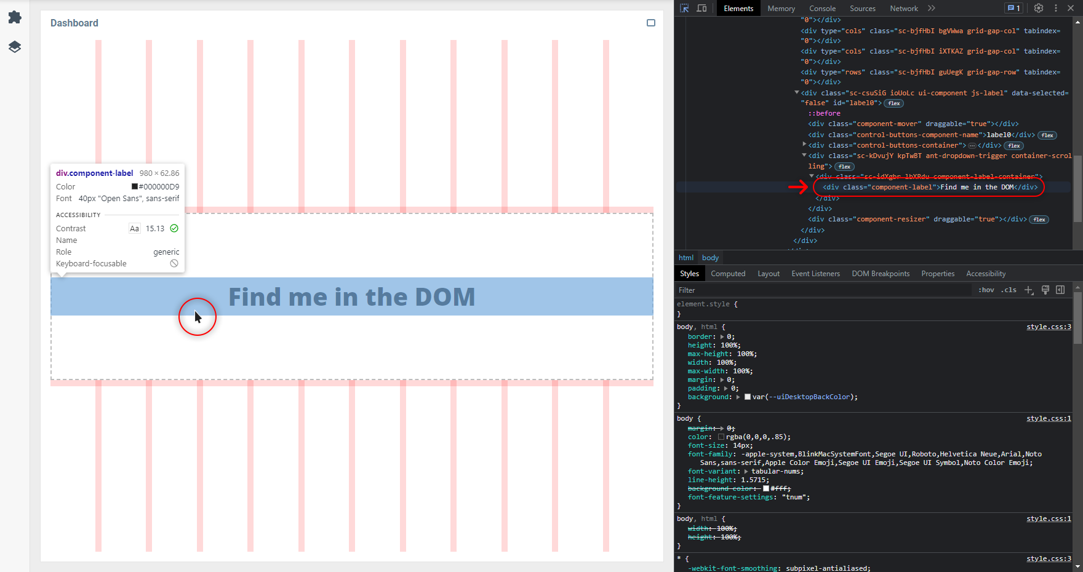The width and height of the screenshot is (1083, 572).
Task: Toggle the .cls element classes panel
Action: (1009, 290)
